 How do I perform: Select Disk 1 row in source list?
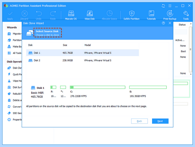click(83, 53)
